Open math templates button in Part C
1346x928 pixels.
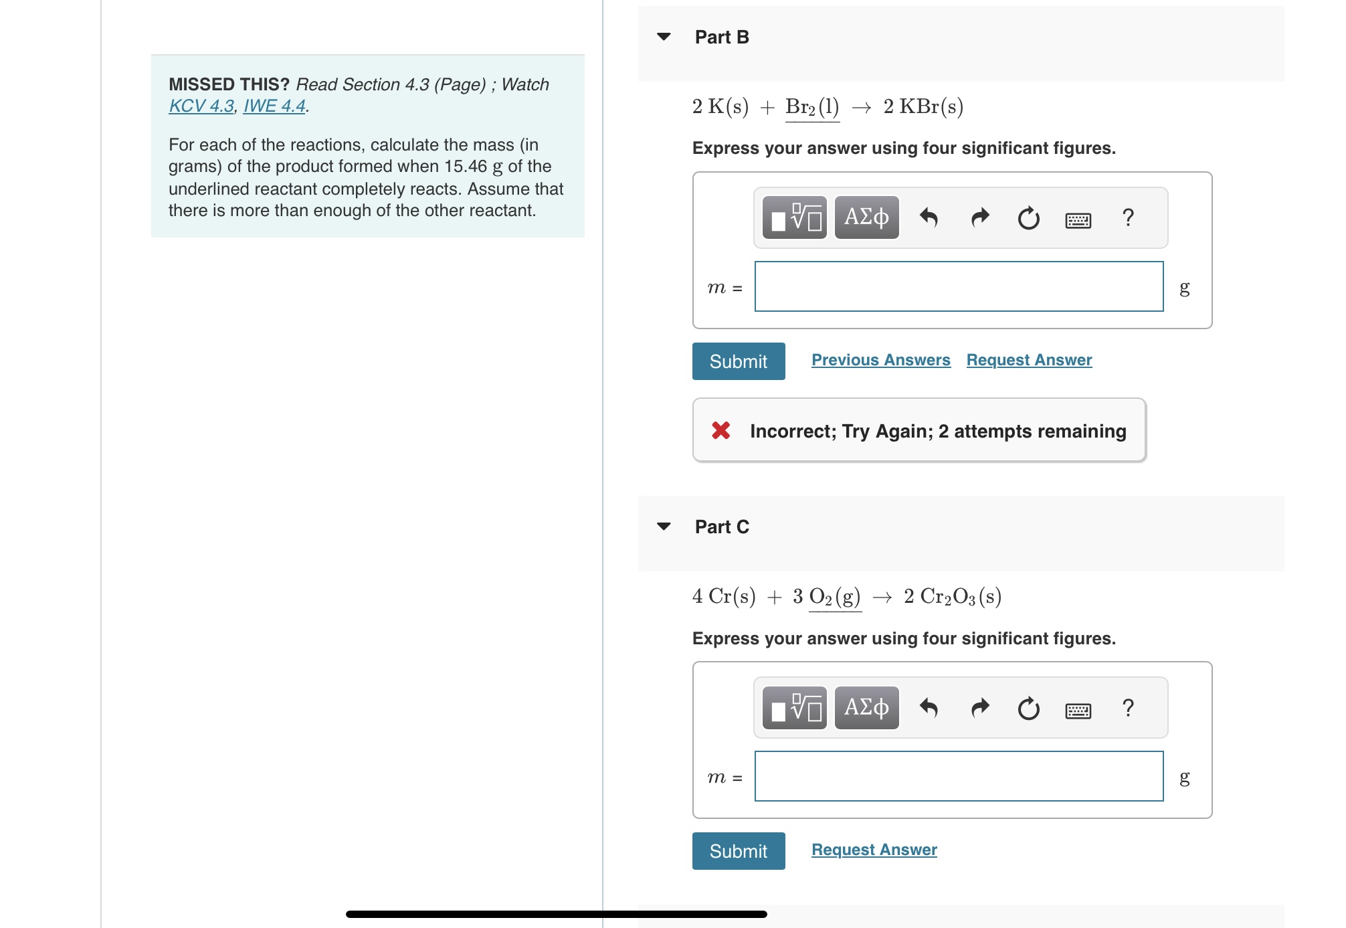tap(794, 707)
